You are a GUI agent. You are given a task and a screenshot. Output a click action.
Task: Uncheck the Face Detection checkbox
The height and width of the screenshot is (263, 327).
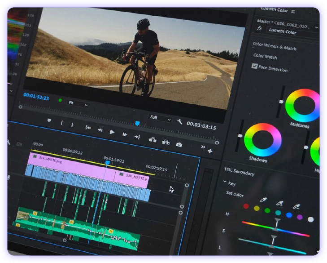coord(254,66)
